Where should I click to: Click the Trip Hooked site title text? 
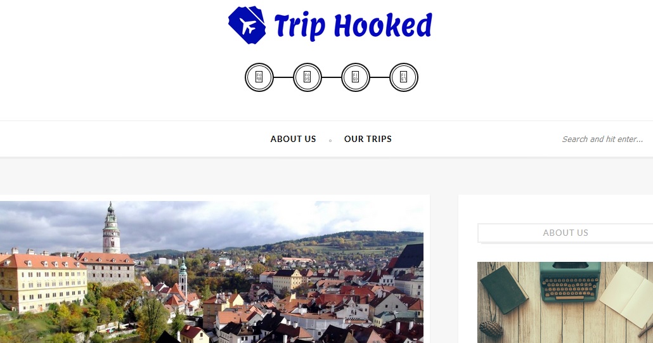[353, 25]
